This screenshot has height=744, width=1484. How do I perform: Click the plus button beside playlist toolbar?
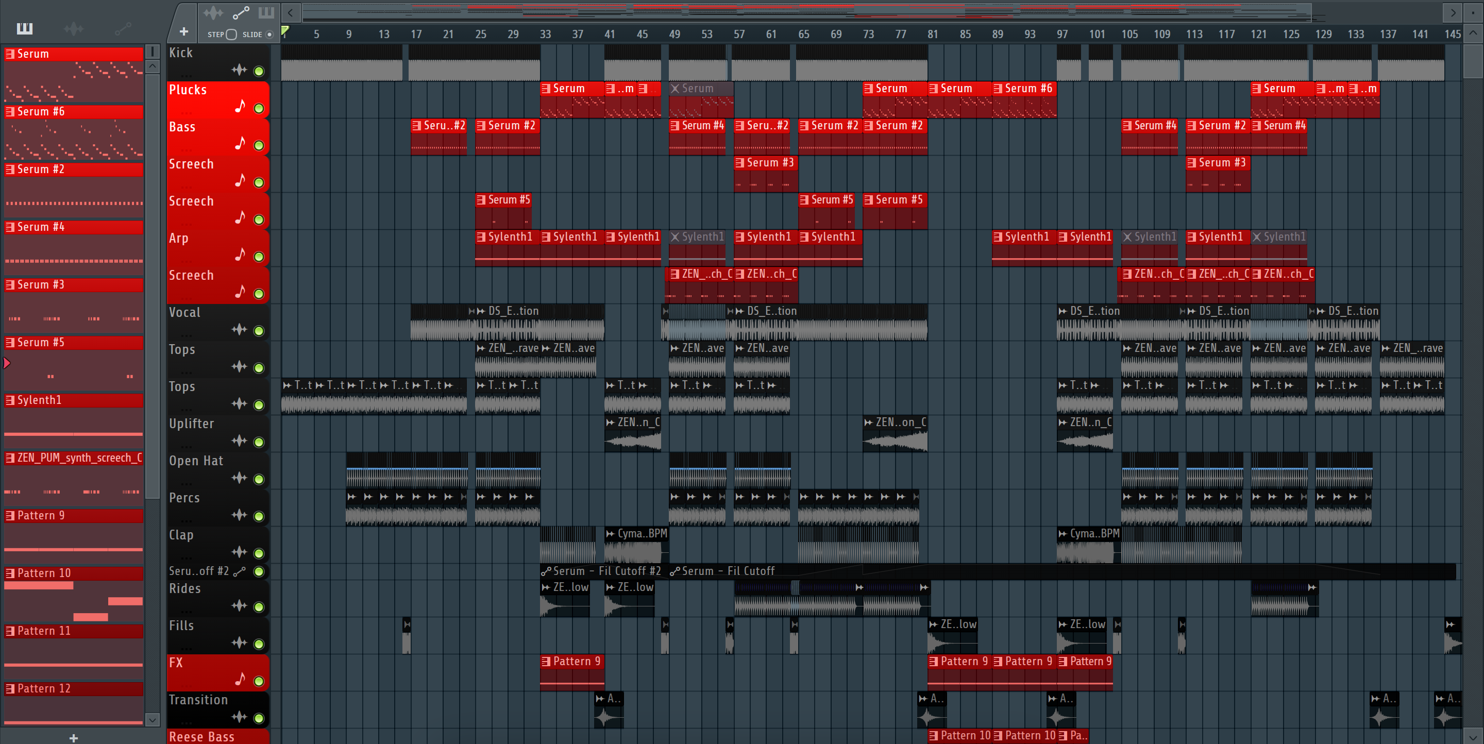tap(184, 31)
